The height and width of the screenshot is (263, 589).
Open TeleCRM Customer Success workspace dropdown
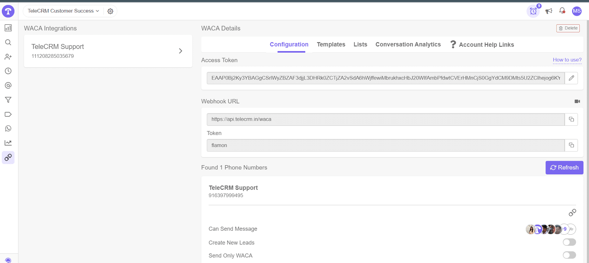coord(63,11)
